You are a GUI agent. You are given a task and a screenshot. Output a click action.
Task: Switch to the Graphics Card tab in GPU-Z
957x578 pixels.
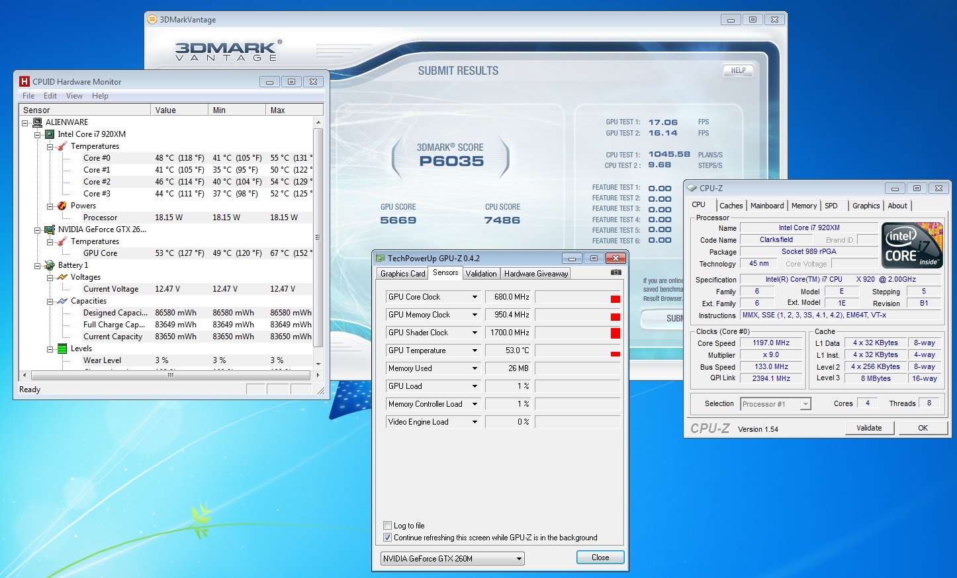pos(403,274)
